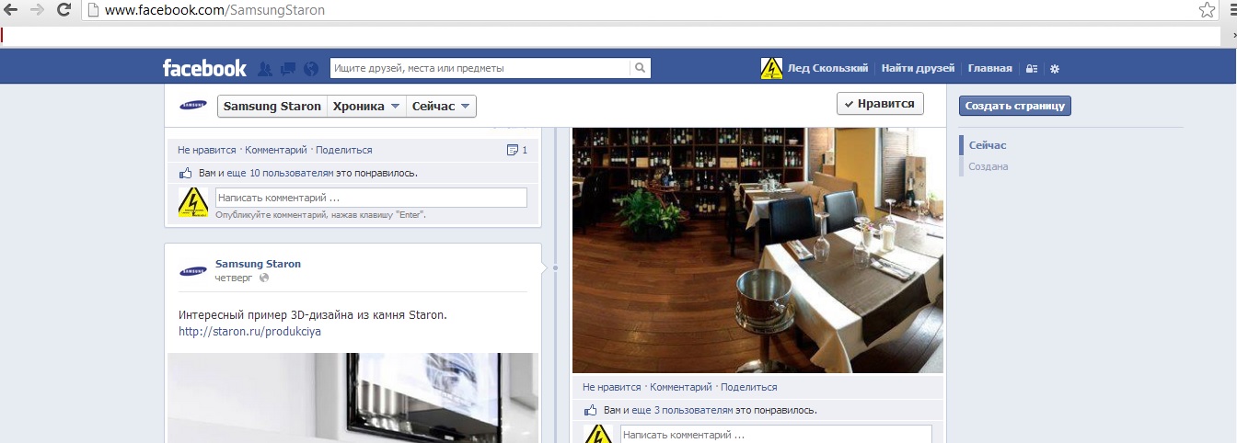
Task: Click Комментарий under restaurant photo
Action: pyautogui.click(x=681, y=387)
